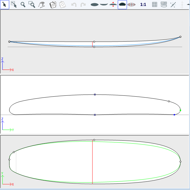Select the hand pan tool

click(x=41, y=4)
